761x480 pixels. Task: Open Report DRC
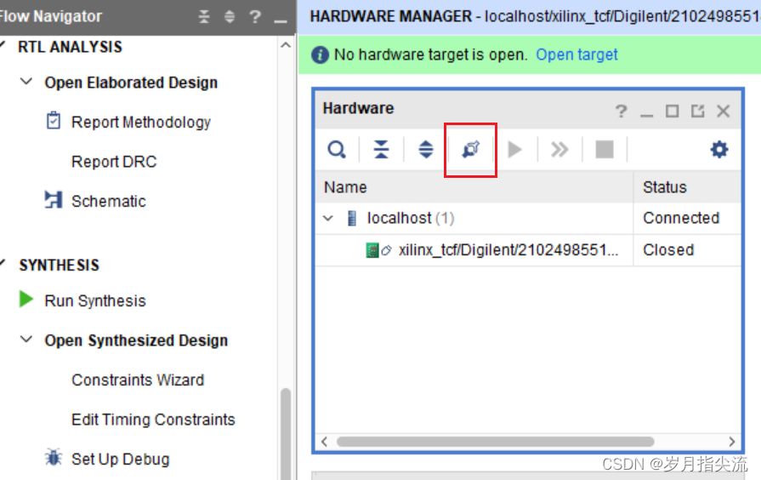pyautogui.click(x=114, y=162)
